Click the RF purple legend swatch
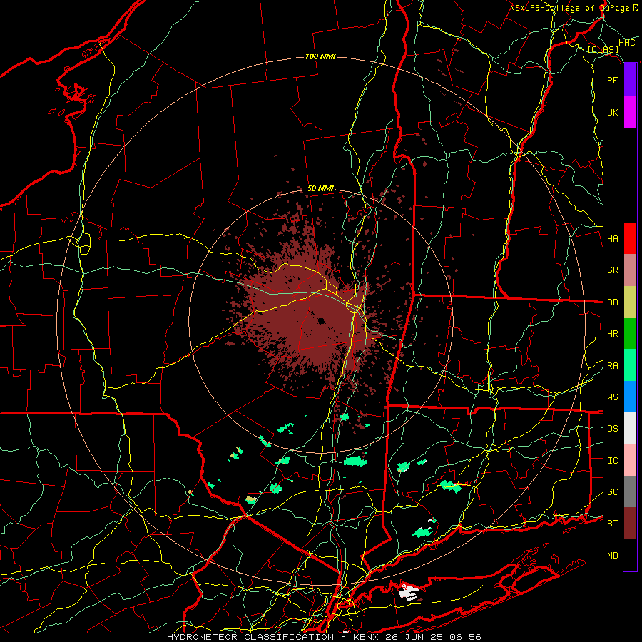This screenshot has height=642, width=642. (630, 80)
